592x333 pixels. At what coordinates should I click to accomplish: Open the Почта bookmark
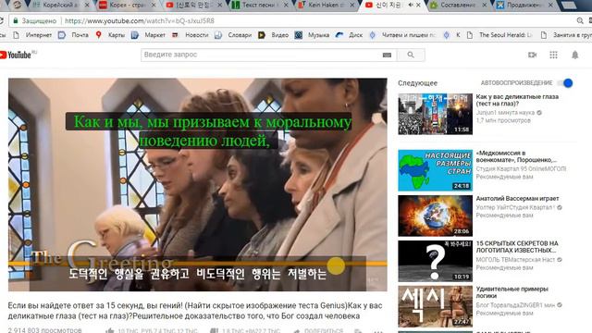coord(74,35)
